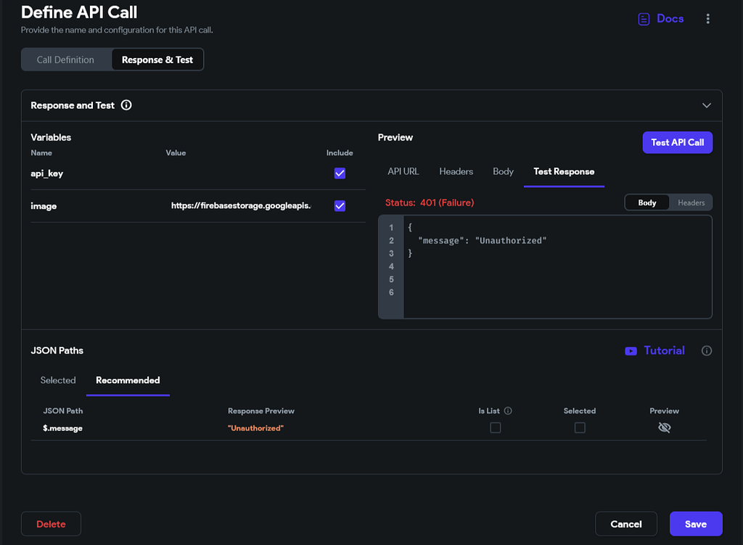Uncheck the image Include checkbox
Screen dimensions: 743x545
340,206
